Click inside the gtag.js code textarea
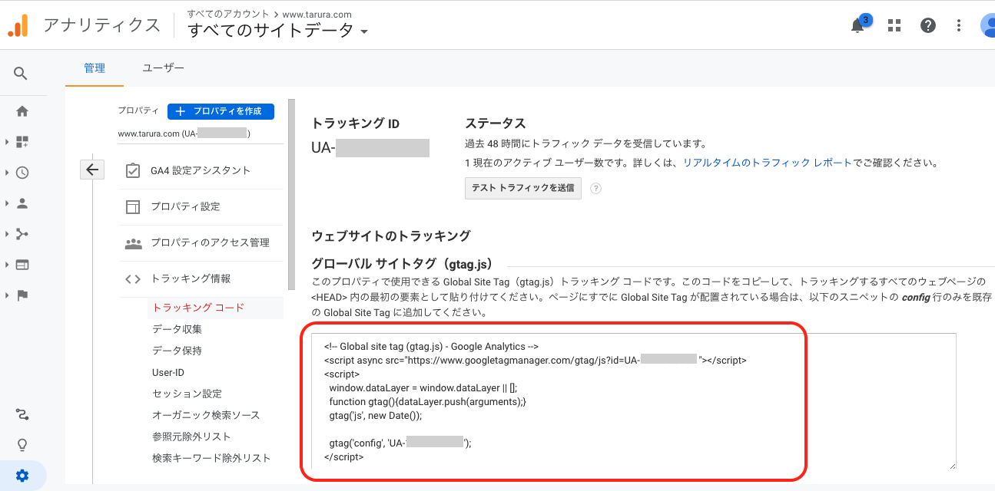This screenshot has height=491, width=995. tap(634, 401)
